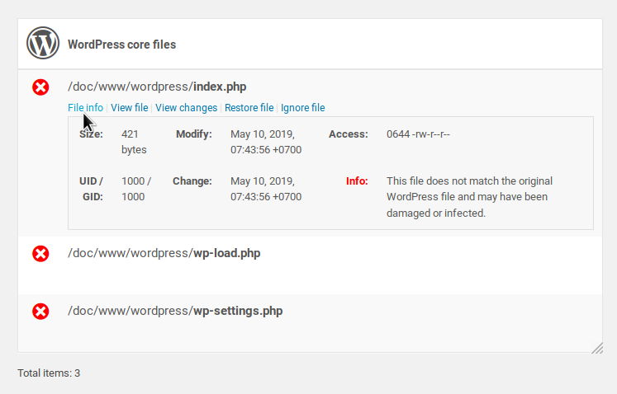Click the Modify date value
The height and width of the screenshot is (394, 617).
[266, 142]
